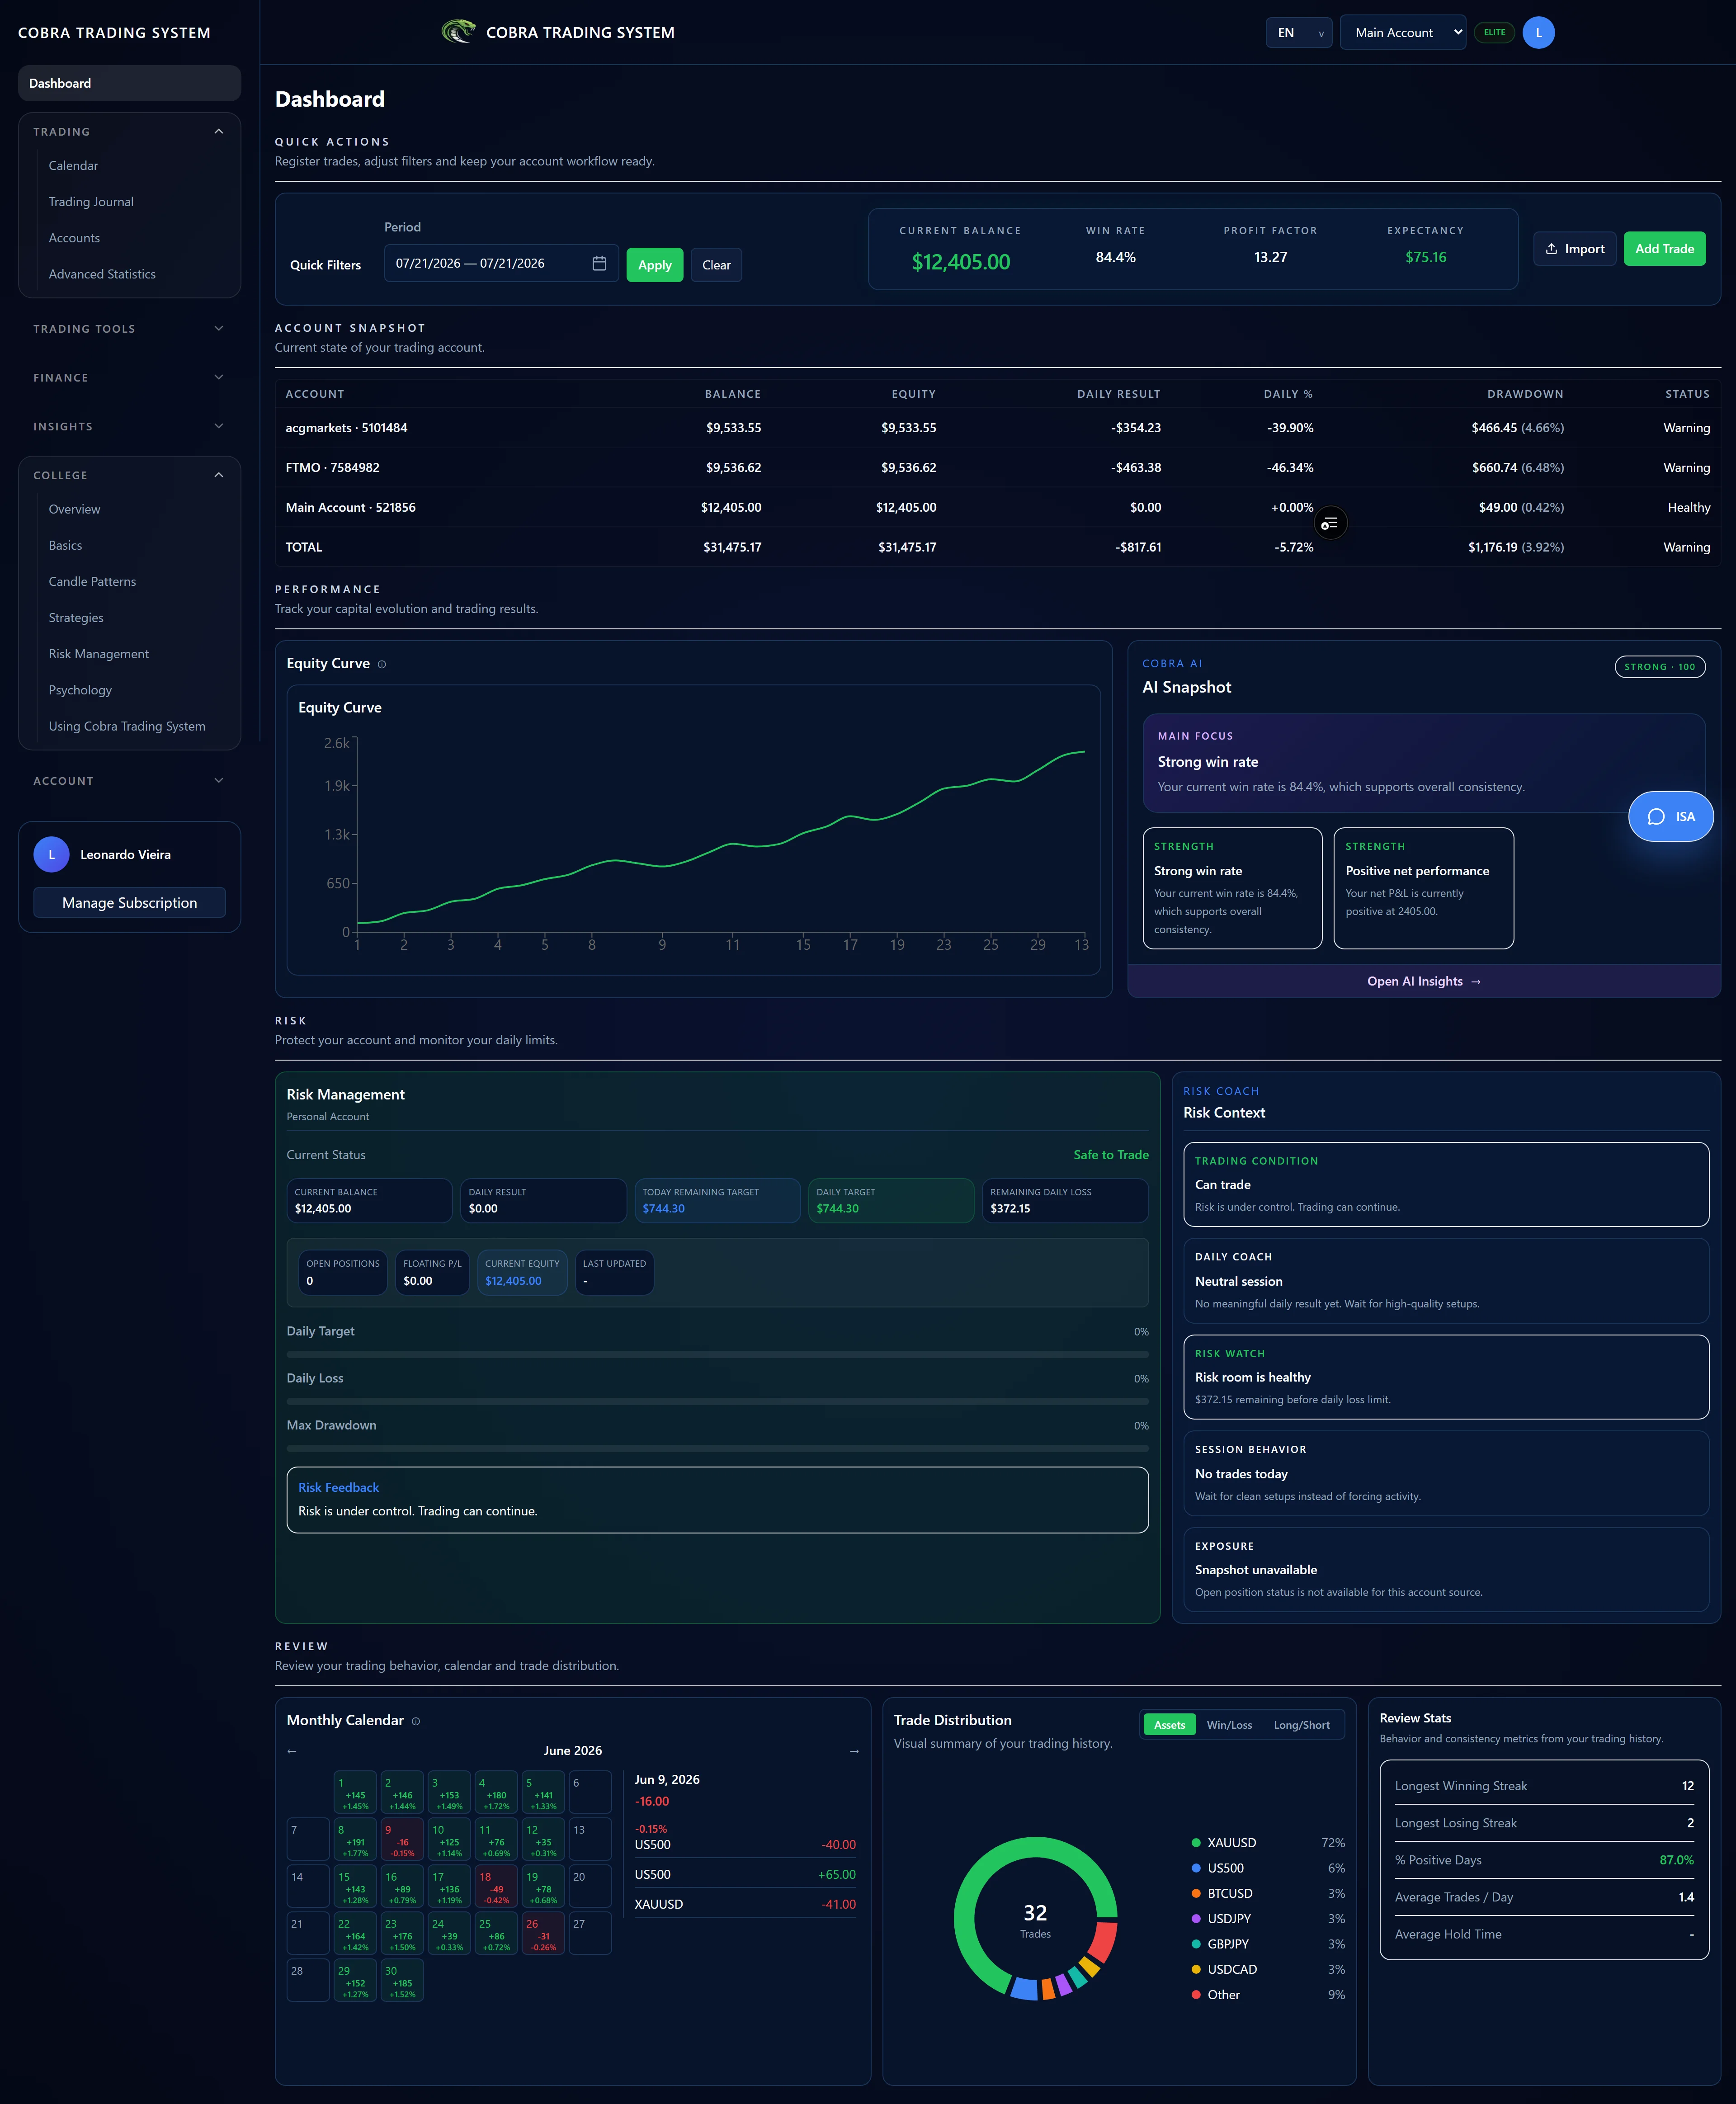This screenshot has width=1736, height=2104.
Task: Click the Leonardo Vieira avatar in sidebar
Action: [51, 854]
